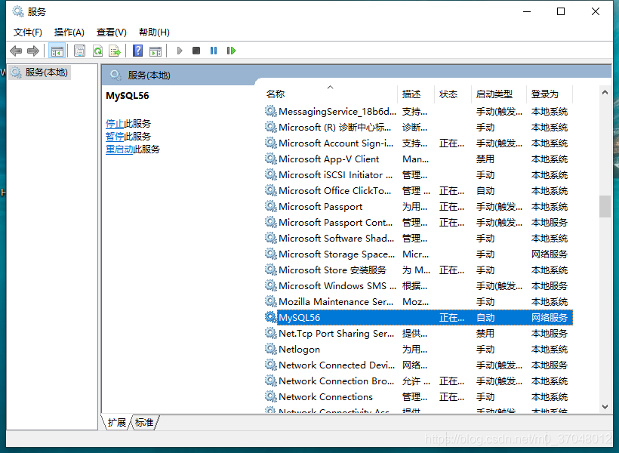Image resolution: width=619 pixels, height=453 pixels.
Task: Click gear icon beside Network Connections
Action: tap(270, 396)
